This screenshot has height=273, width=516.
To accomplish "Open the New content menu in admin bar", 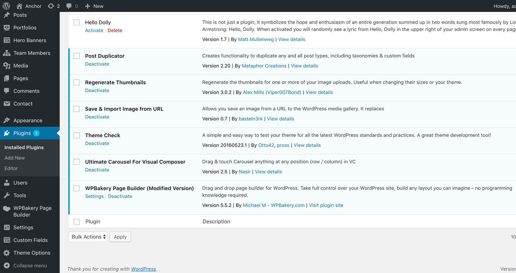I will pos(94,6).
